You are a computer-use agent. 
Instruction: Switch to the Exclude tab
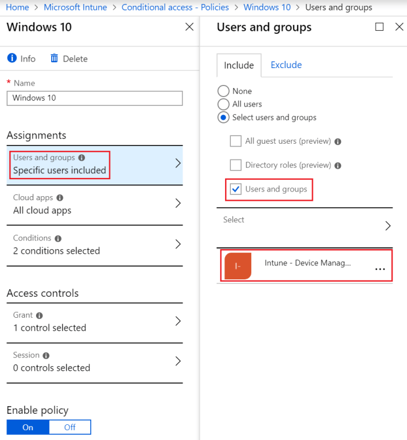pyautogui.click(x=286, y=65)
